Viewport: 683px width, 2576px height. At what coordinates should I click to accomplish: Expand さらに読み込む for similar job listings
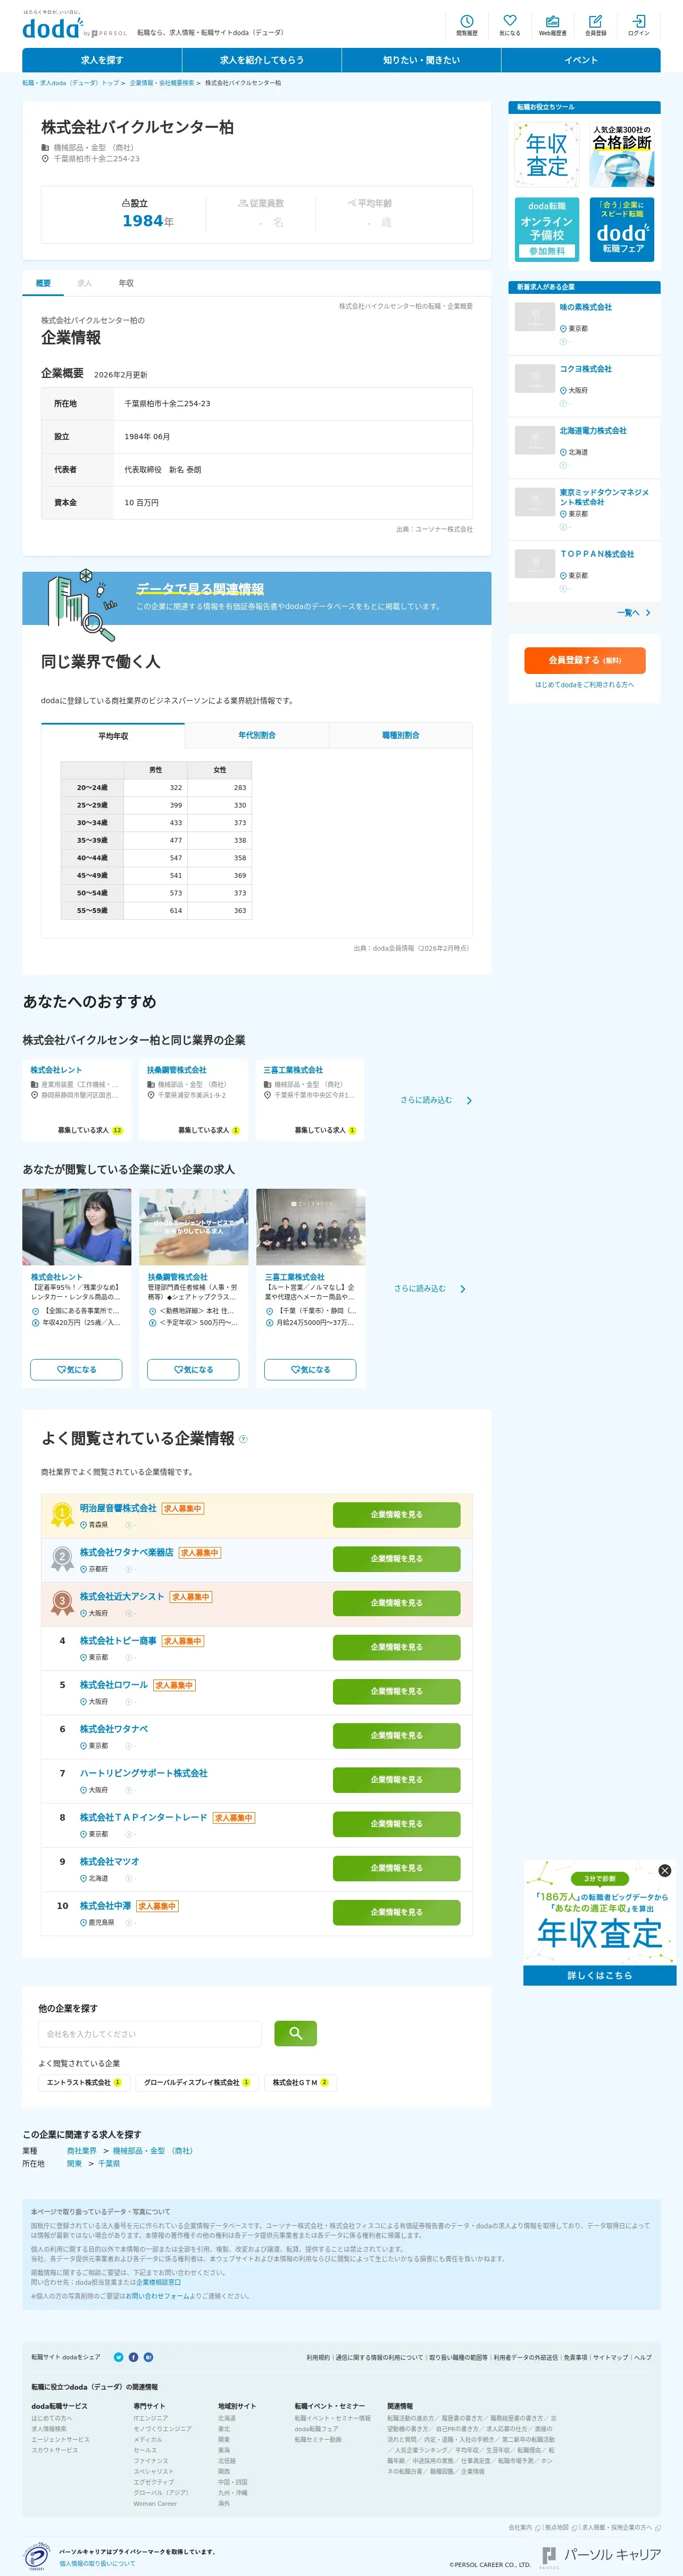pyautogui.click(x=429, y=1288)
